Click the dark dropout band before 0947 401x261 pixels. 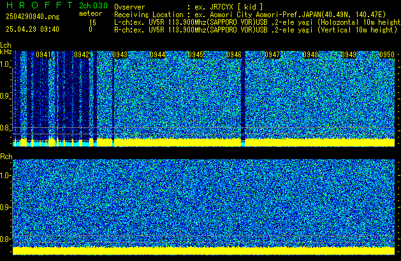coord(243,98)
